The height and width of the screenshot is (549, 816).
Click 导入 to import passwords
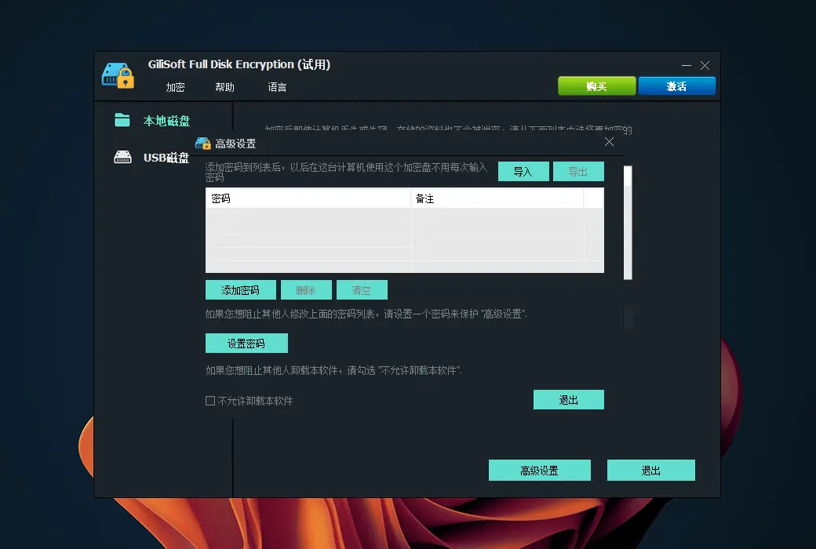tap(523, 172)
